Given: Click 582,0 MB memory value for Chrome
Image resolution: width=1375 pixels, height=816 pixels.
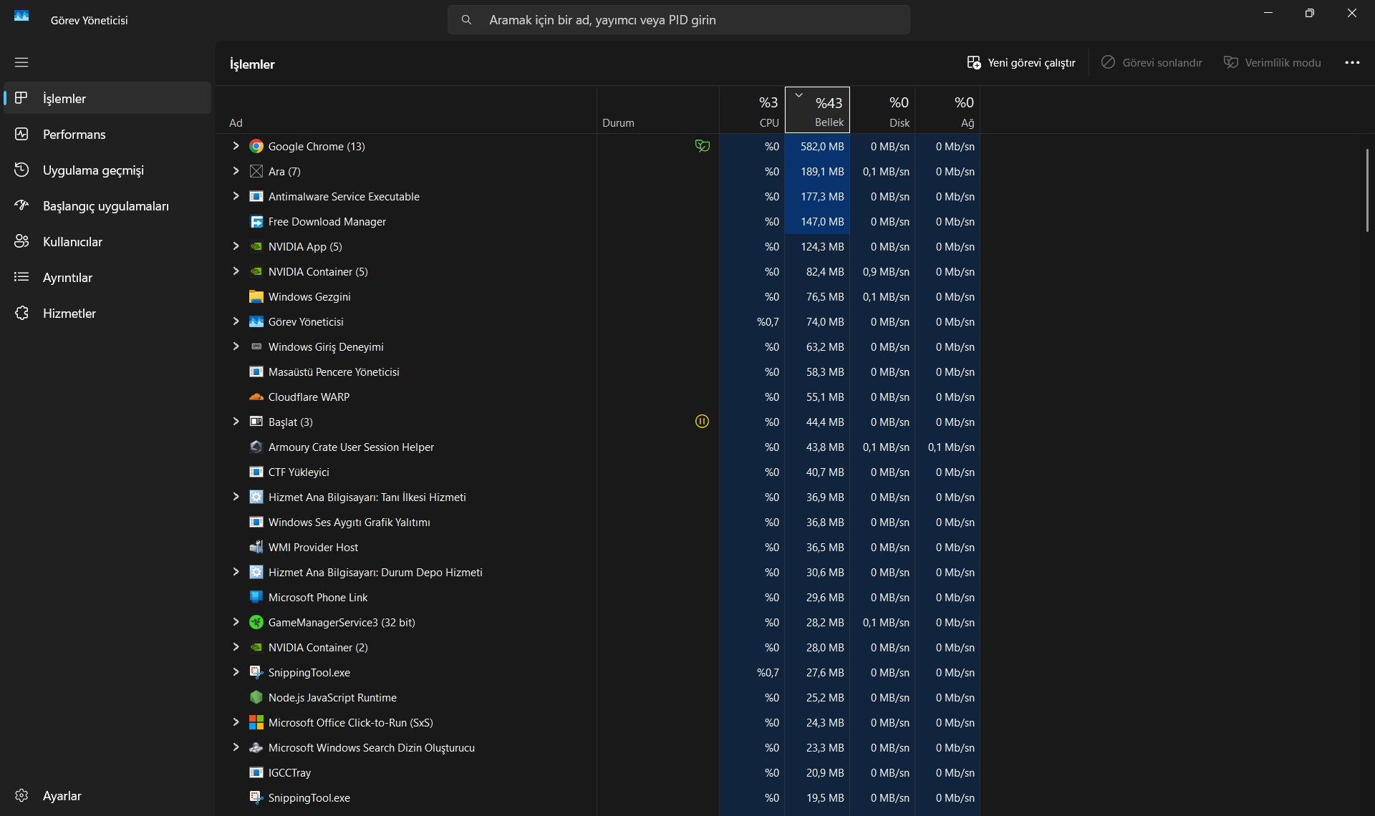Looking at the screenshot, I should click(x=822, y=147).
